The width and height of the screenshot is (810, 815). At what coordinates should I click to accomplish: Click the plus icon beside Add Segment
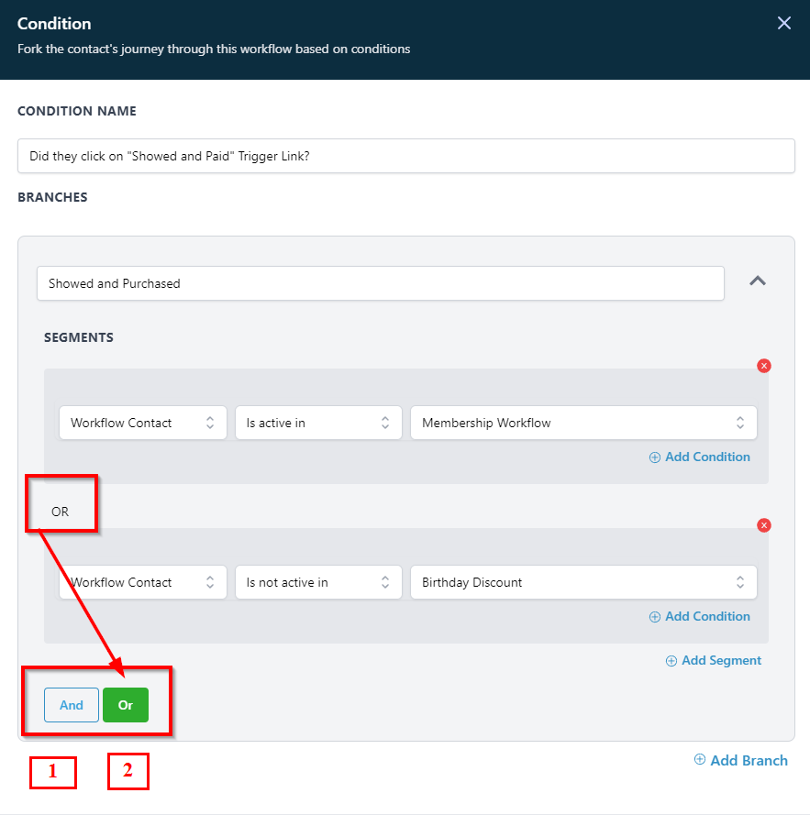point(671,660)
